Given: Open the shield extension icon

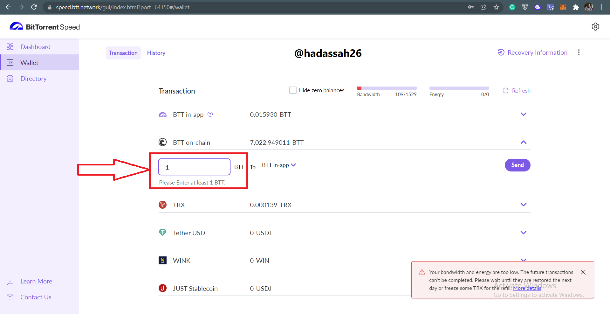Looking at the screenshot, I should [x=525, y=7].
